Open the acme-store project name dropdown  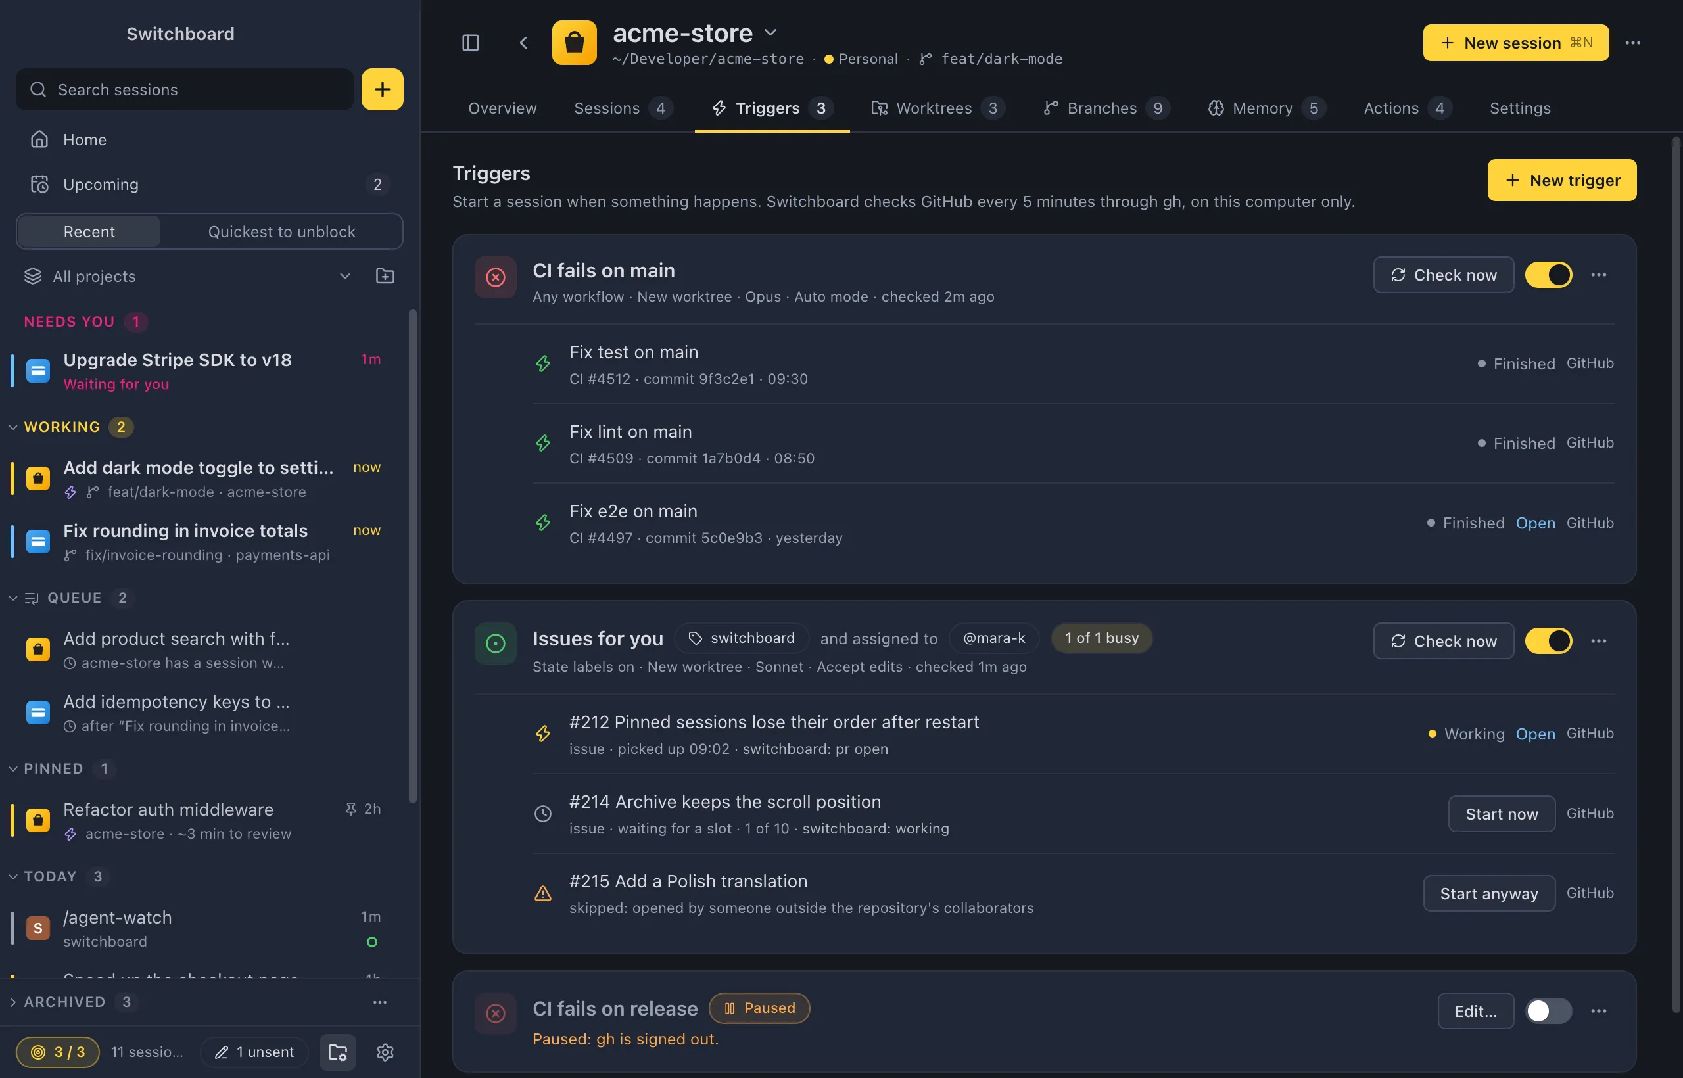(x=770, y=32)
